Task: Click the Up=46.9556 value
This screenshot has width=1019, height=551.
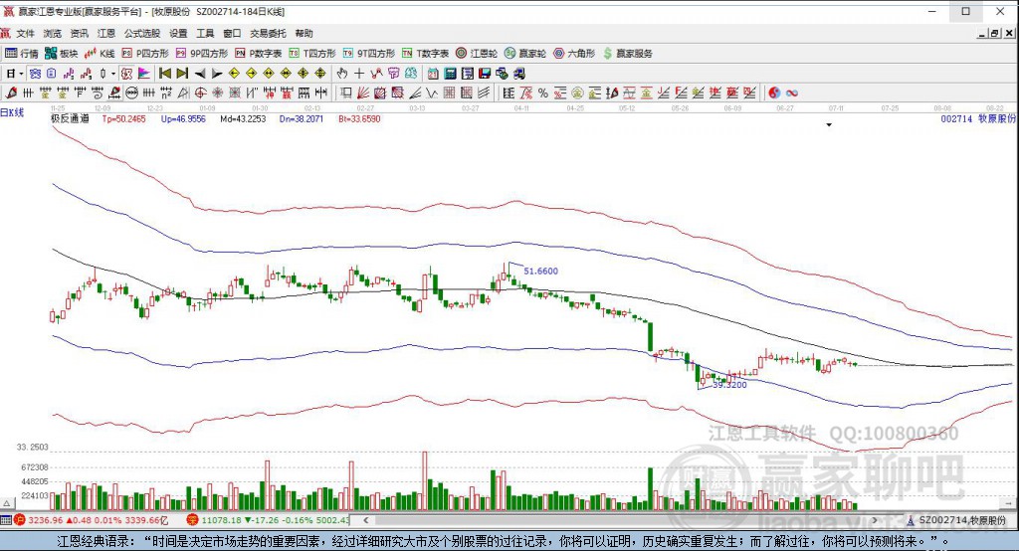Action: coord(183,119)
